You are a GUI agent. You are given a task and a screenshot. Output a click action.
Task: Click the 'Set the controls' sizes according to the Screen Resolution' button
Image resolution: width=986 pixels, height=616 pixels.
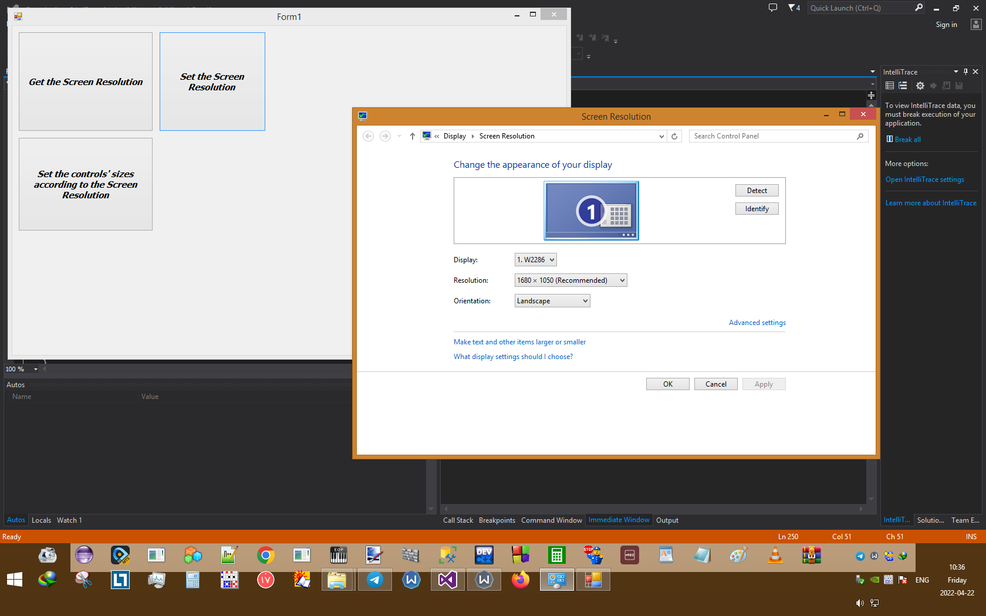pyautogui.click(x=86, y=184)
